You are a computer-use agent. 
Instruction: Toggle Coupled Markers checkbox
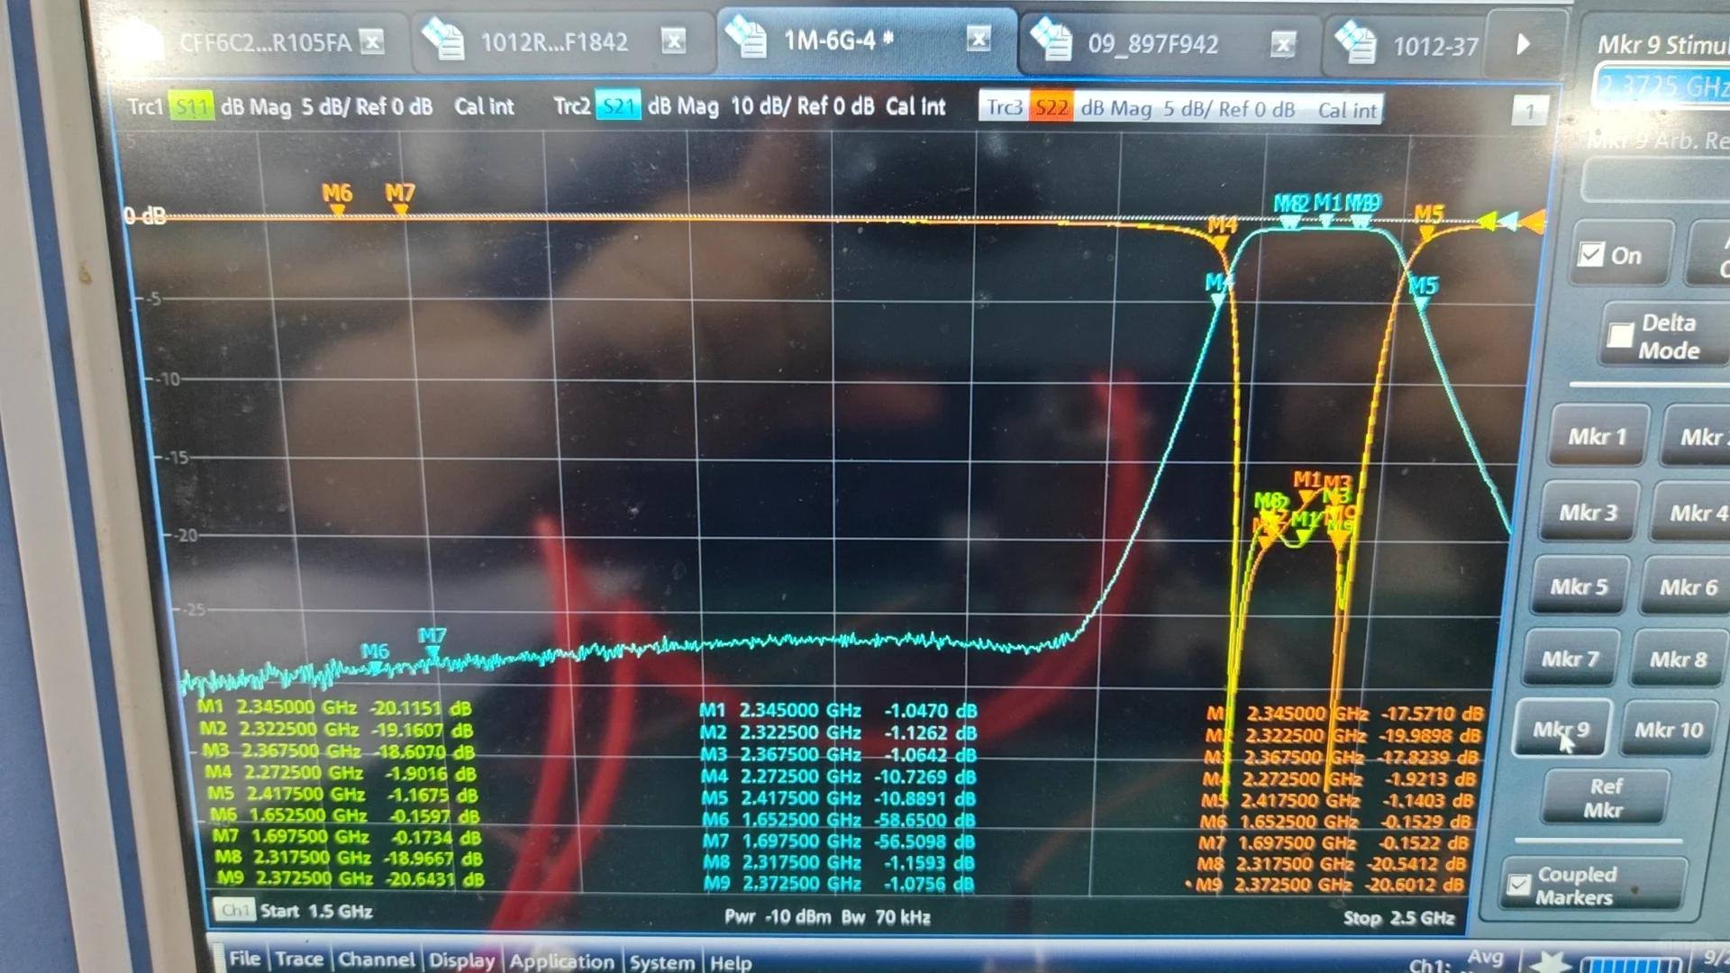[1519, 885]
